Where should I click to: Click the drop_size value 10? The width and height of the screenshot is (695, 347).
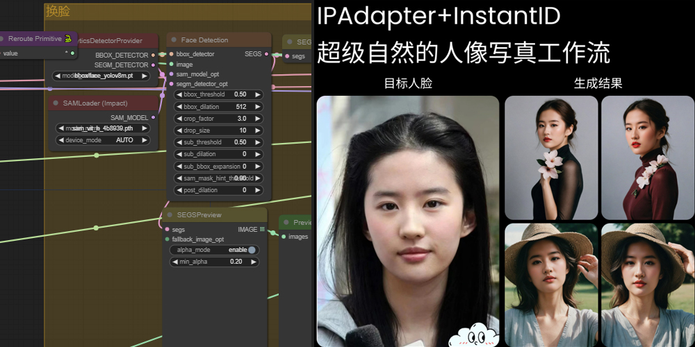pyautogui.click(x=243, y=130)
